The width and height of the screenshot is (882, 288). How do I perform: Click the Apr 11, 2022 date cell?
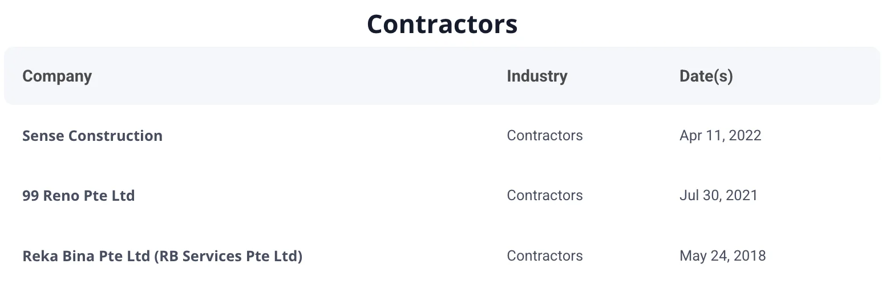click(x=721, y=136)
